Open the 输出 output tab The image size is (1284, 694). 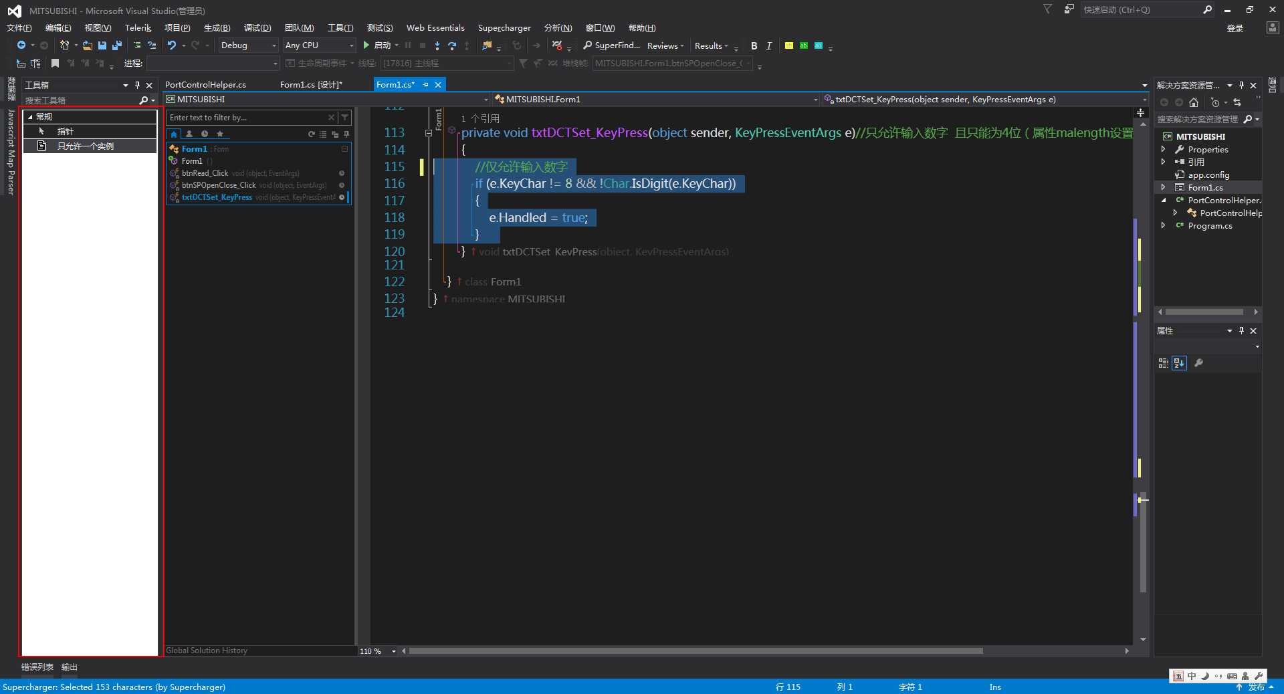coord(70,667)
